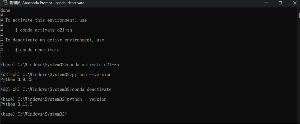Click the 'done' text at the top
Image resolution: width=300 pixels, height=124 pixels.
point(5,10)
